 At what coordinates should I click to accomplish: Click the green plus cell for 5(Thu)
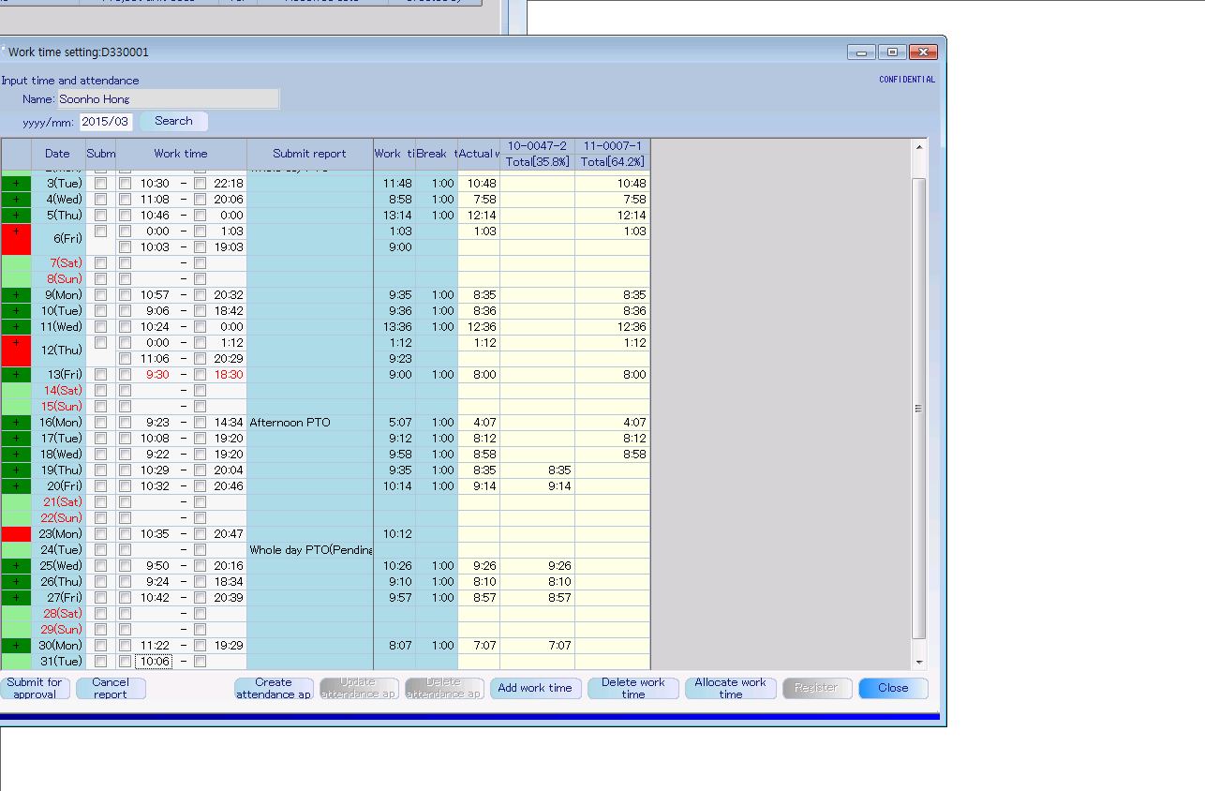16,215
